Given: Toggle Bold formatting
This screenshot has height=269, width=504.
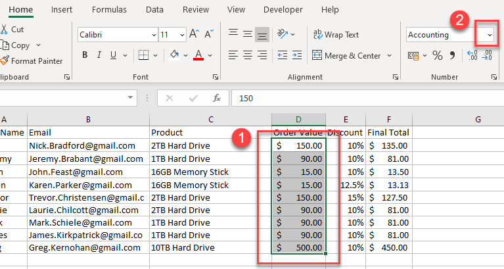Looking at the screenshot, I should (x=85, y=55).
